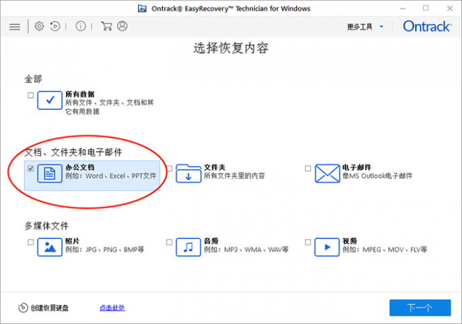Click the 视频 title text

[x=350, y=241]
